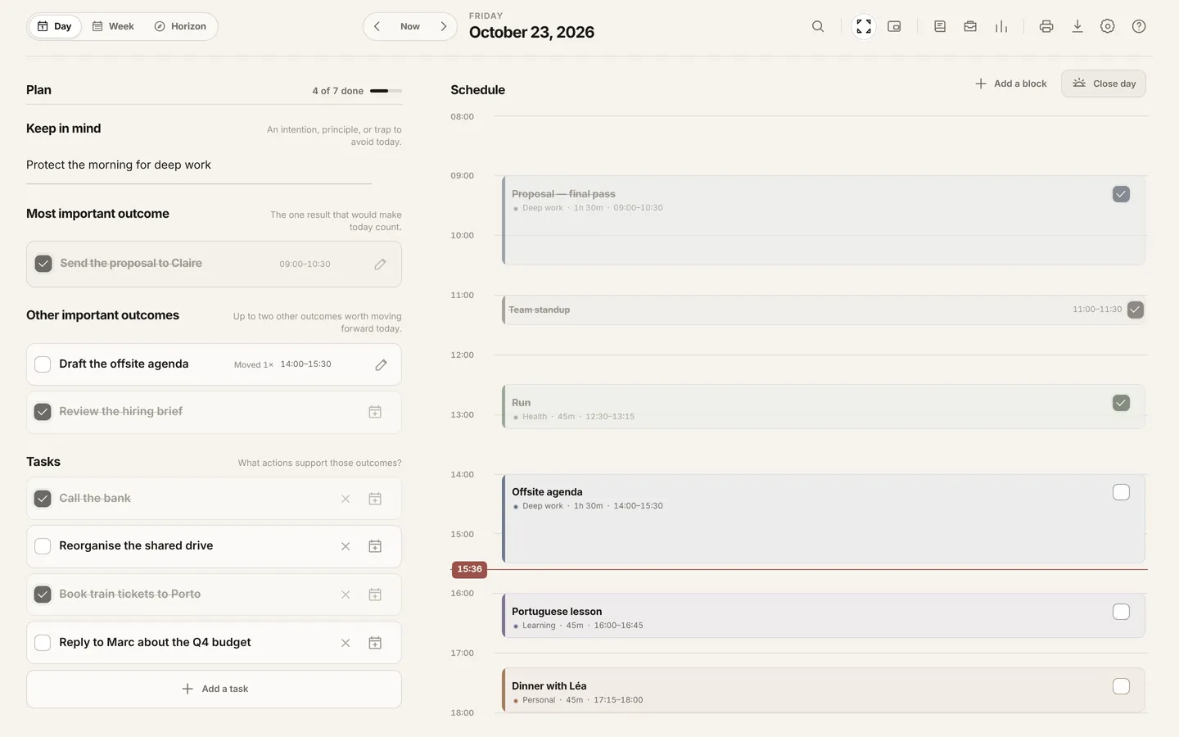The width and height of the screenshot is (1179, 737).
Task: Check the Portuguese lesson block checkbox
Action: tap(1121, 612)
